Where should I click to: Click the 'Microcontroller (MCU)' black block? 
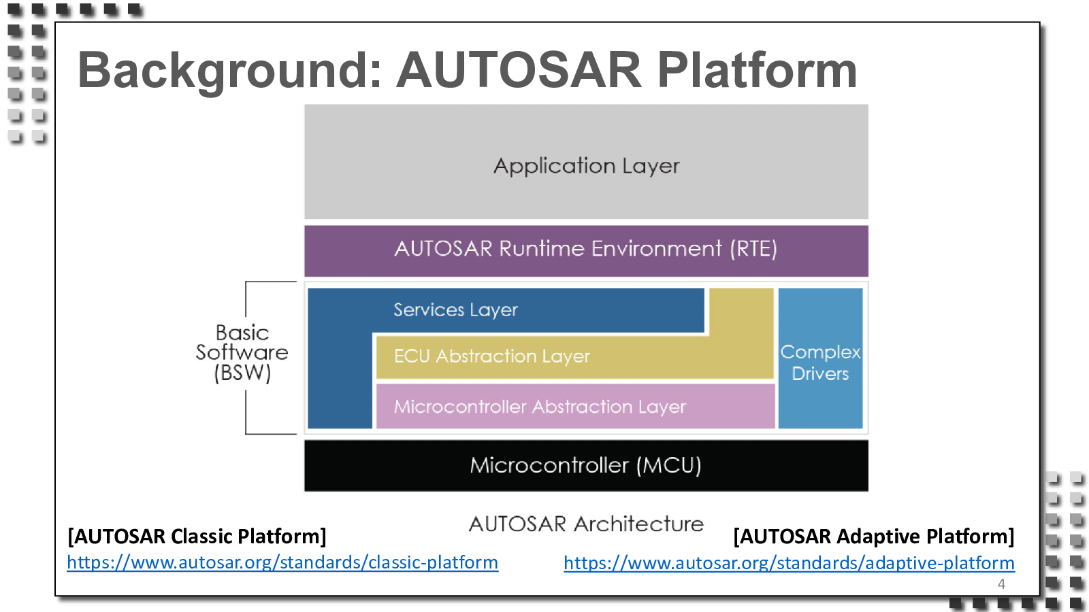586,465
